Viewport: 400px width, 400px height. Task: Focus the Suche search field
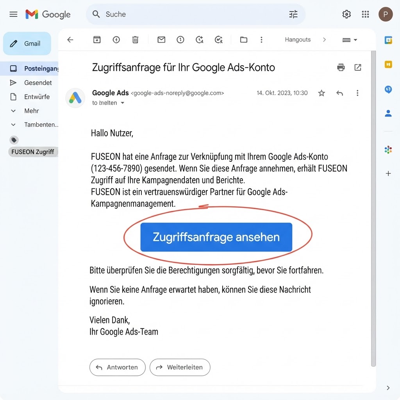point(196,14)
